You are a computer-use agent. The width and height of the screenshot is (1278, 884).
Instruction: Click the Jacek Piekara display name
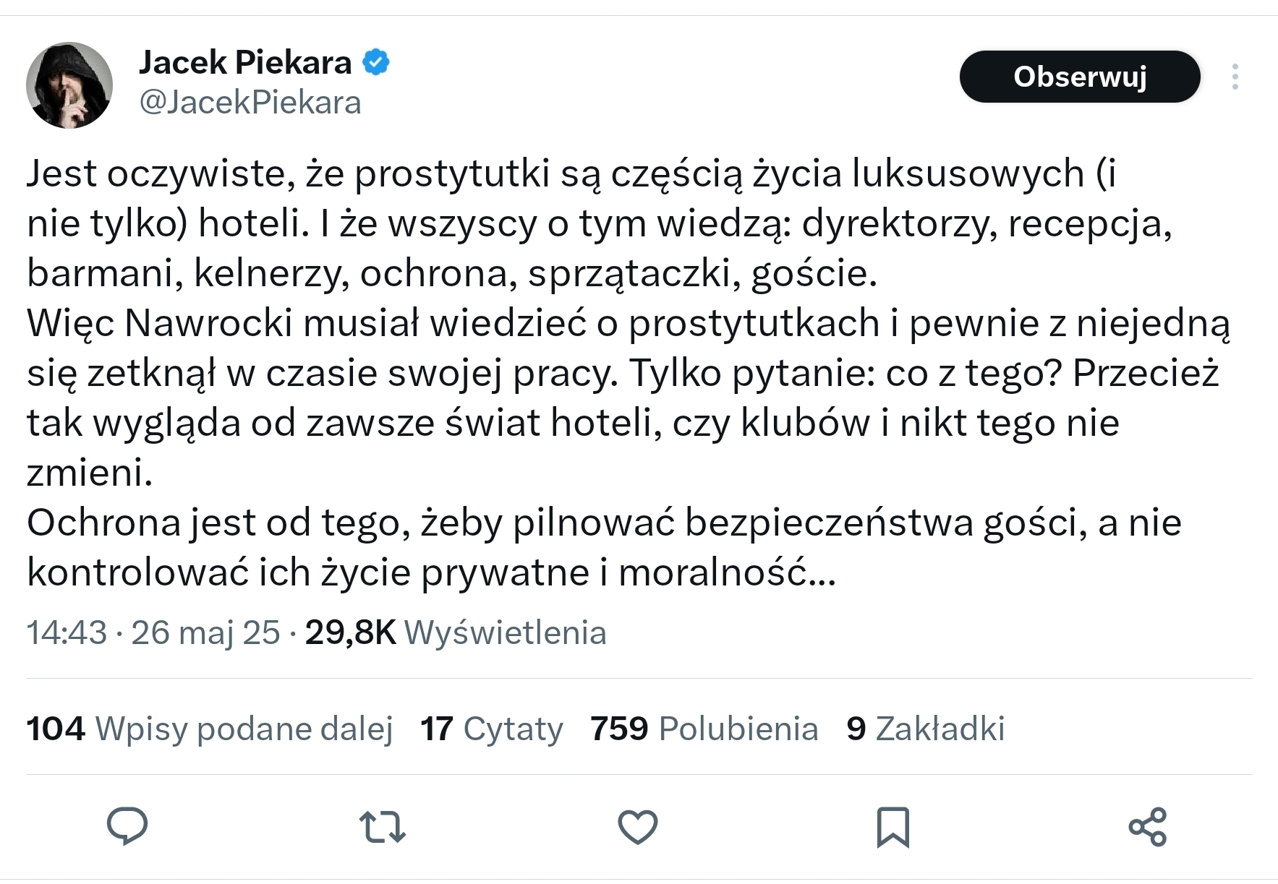pyautogui.click(x=245, y=63)
